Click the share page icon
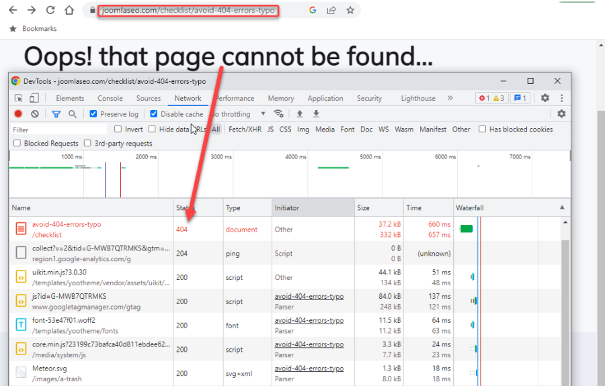The width and height of the screenshot is (605, 386). click(331, 10)
